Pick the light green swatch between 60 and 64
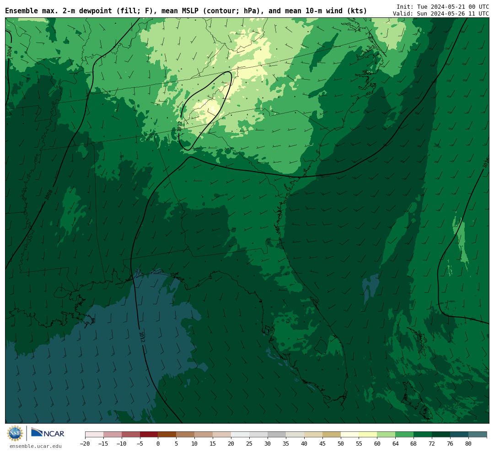Image resolution: width=494 pixels, height=452 pixels. (386, 435)
